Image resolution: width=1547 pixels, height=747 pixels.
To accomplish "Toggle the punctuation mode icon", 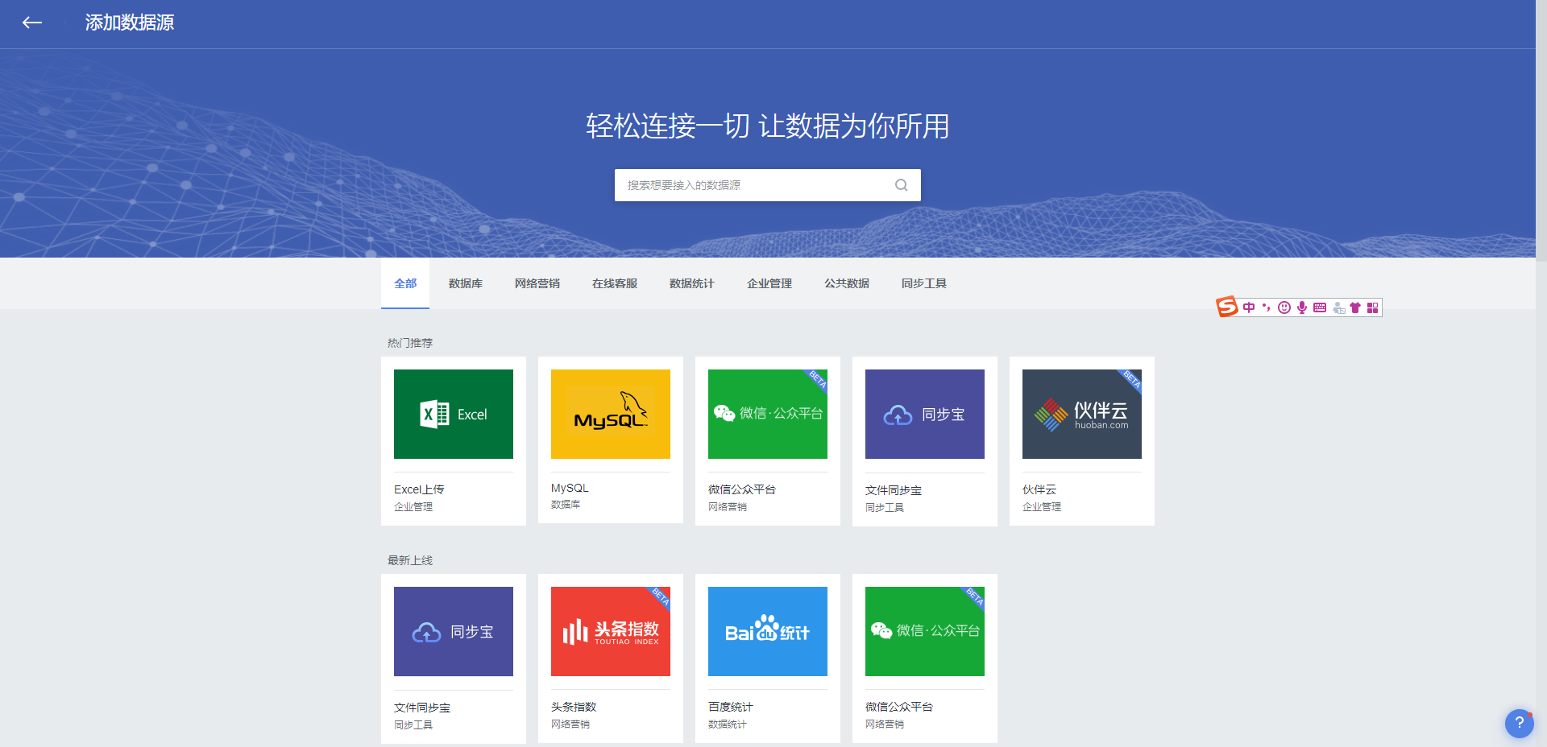I will 1267,307.
